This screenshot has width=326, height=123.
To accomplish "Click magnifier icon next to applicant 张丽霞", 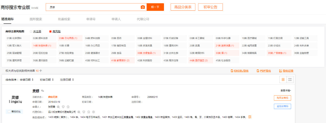I will point(58,107).
